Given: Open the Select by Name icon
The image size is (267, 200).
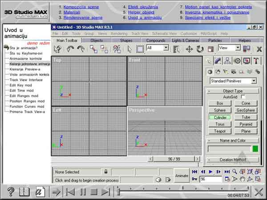Looking at the screenshot, I should (x=177, y=49).
